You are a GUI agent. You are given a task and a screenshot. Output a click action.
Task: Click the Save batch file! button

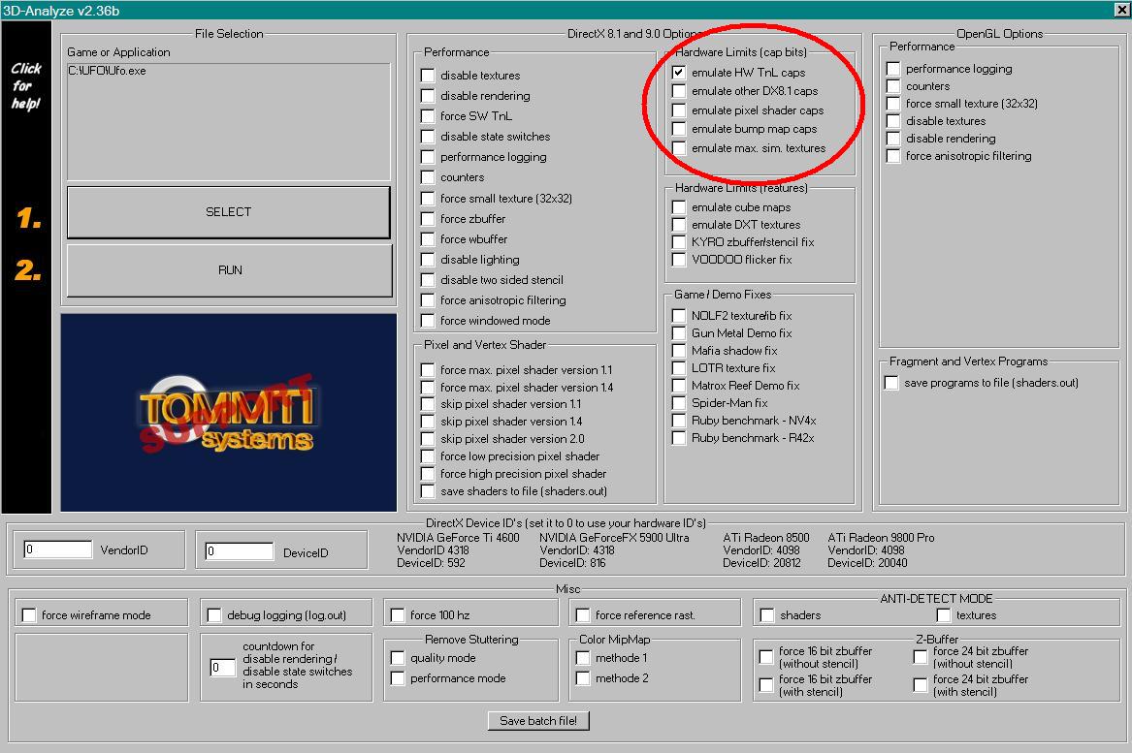click(x=538, y=721)
